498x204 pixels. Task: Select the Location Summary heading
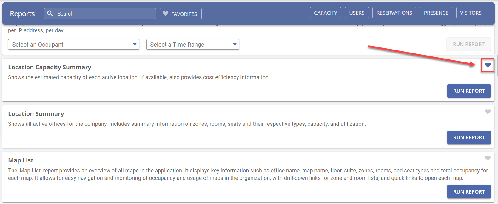coord(36,114)
